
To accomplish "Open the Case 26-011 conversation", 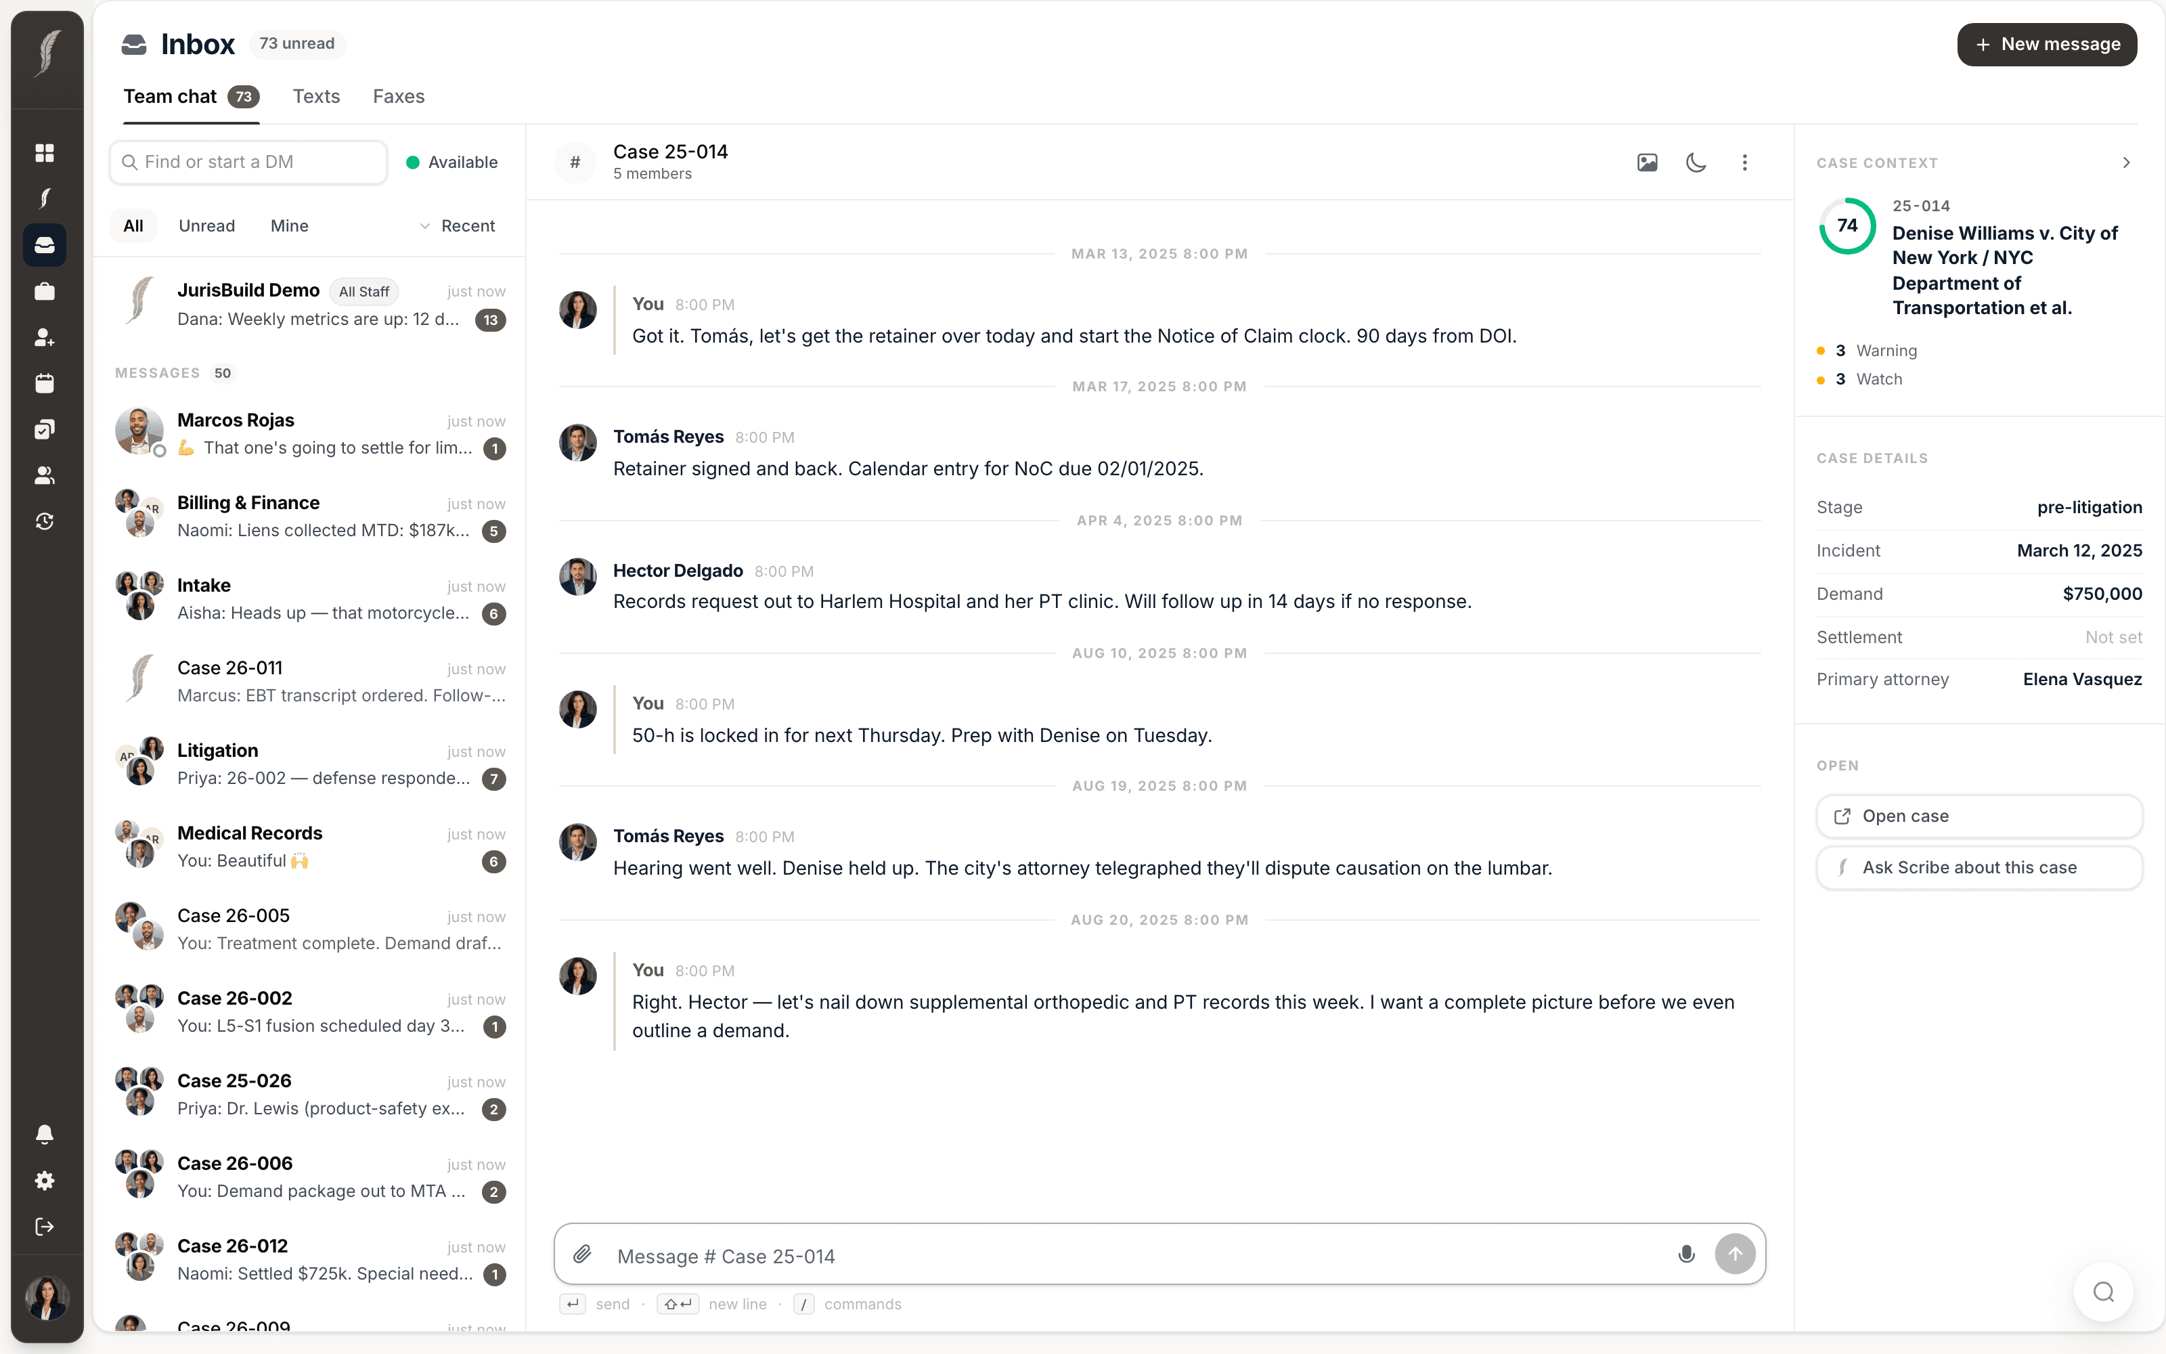I will (310, 682).
